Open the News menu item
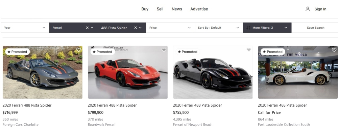Screen dimensions: 338x134 point(177,9)
